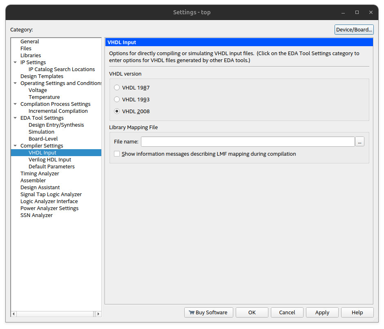This screenshot has height=329, width=384.
Task: Choose the VHDL 2008 option
Action: [117, 111]
